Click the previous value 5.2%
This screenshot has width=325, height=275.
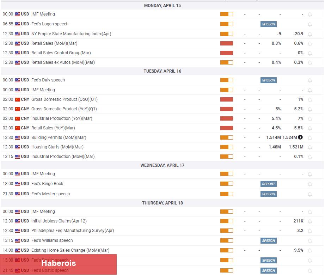click(299, 109)
